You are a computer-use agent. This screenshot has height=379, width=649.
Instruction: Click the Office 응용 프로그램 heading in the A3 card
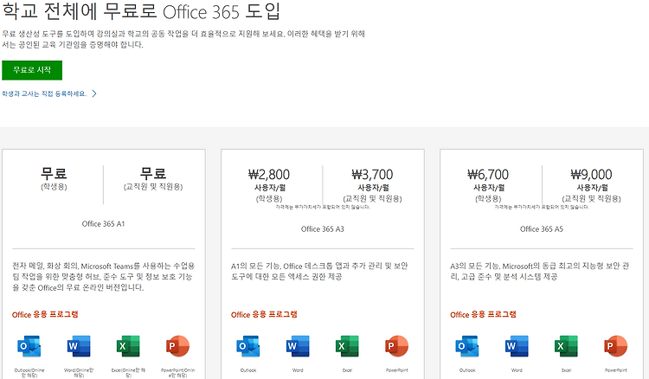264,314
